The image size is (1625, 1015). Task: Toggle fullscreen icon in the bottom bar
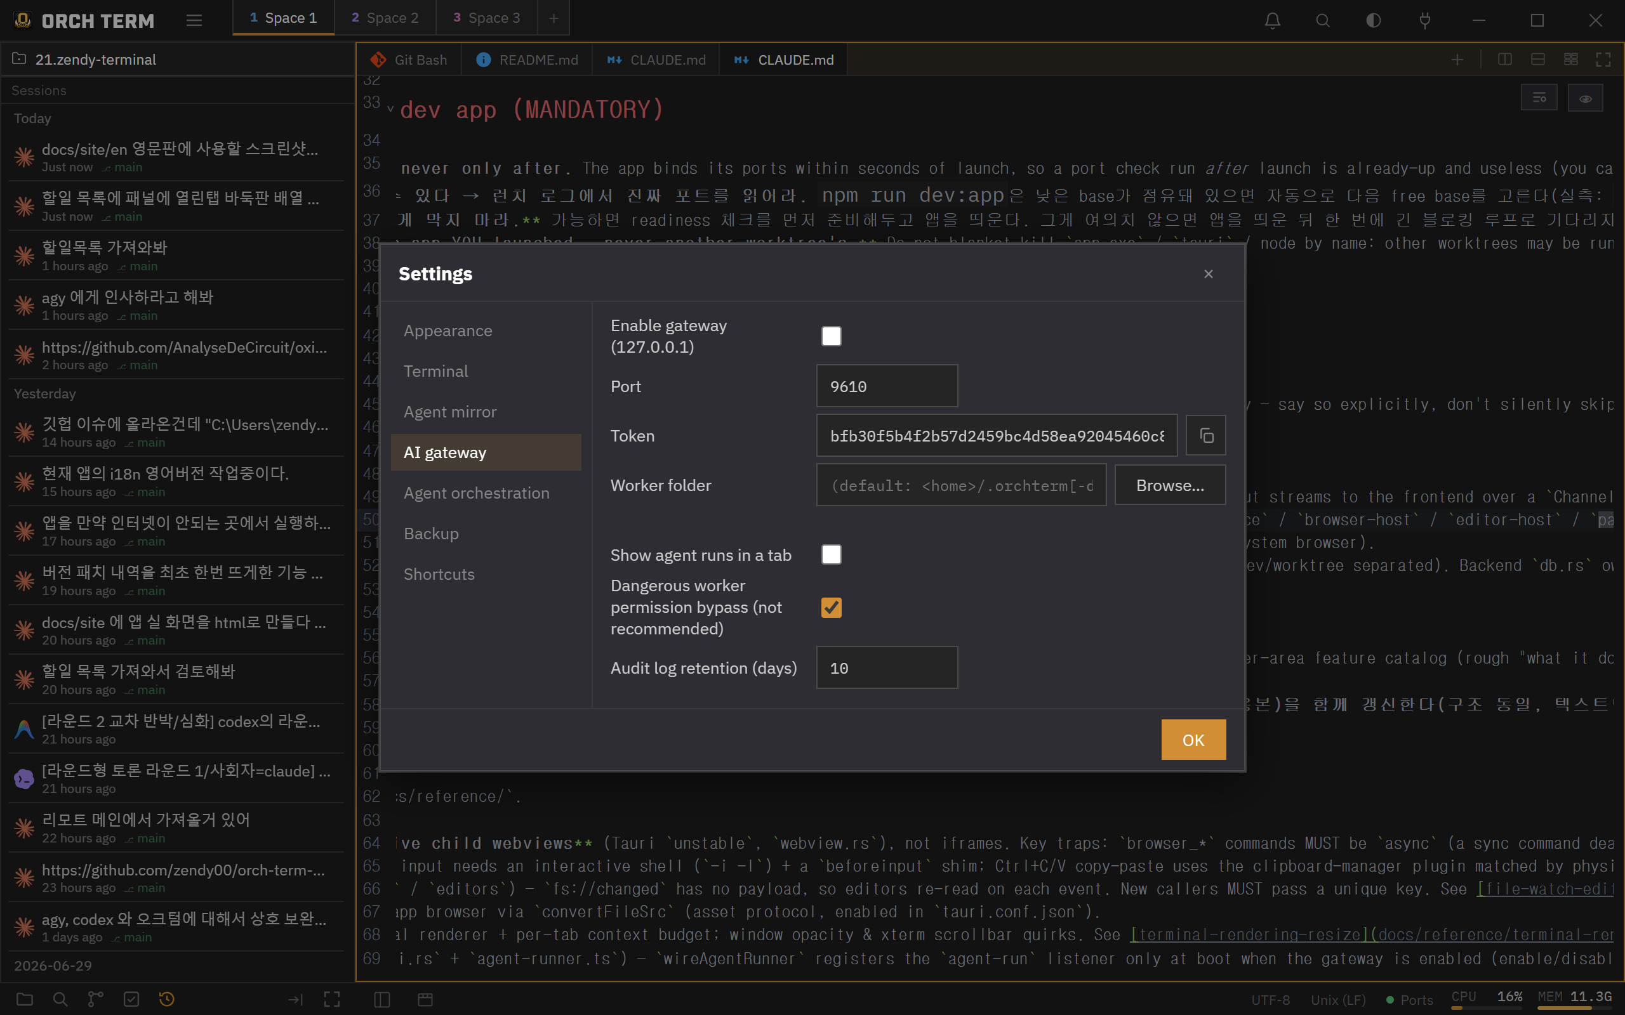pos(332,999)
